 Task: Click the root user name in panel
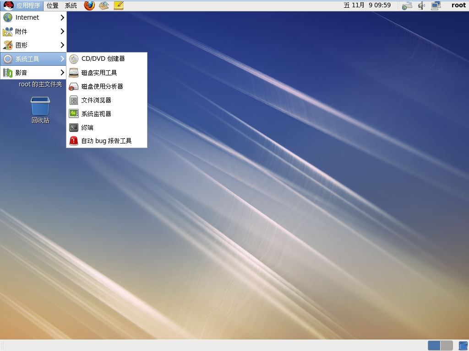[x=458, y=5]
